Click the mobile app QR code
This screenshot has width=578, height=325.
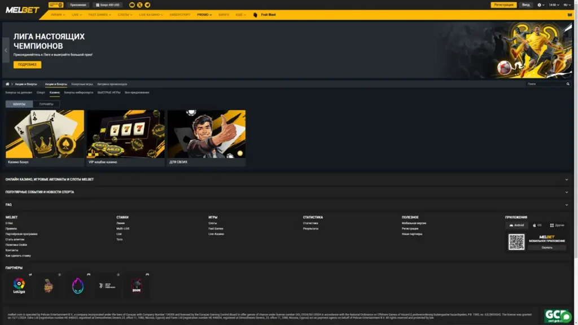[x=516, y=241]
